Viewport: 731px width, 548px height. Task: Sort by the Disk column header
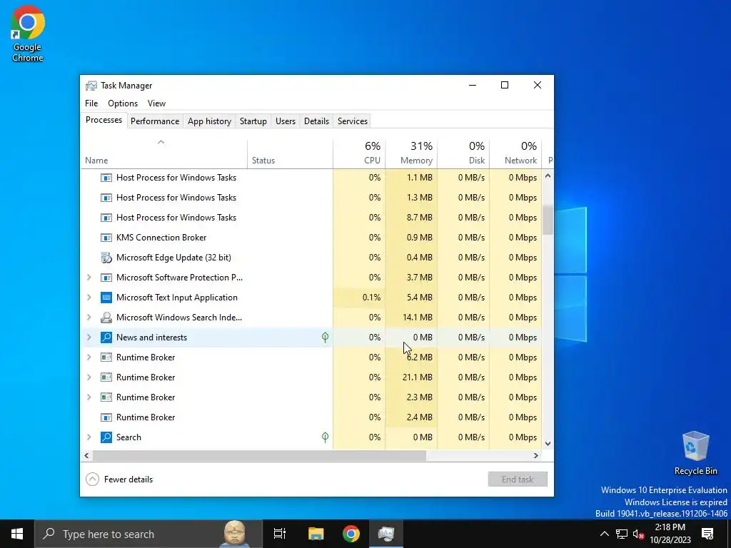463,154
